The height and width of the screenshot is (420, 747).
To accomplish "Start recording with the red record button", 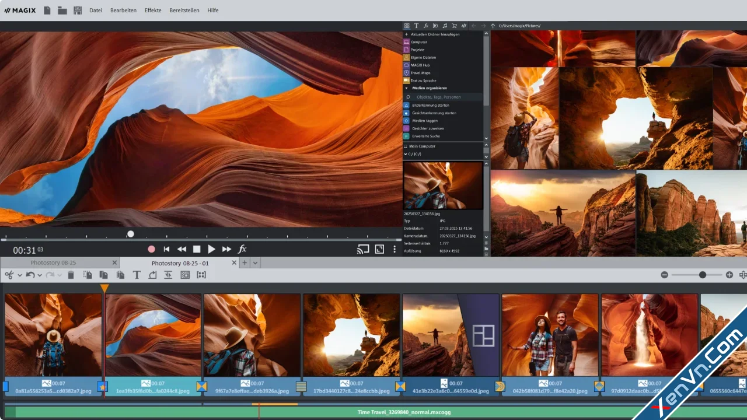I will point(152,249).
